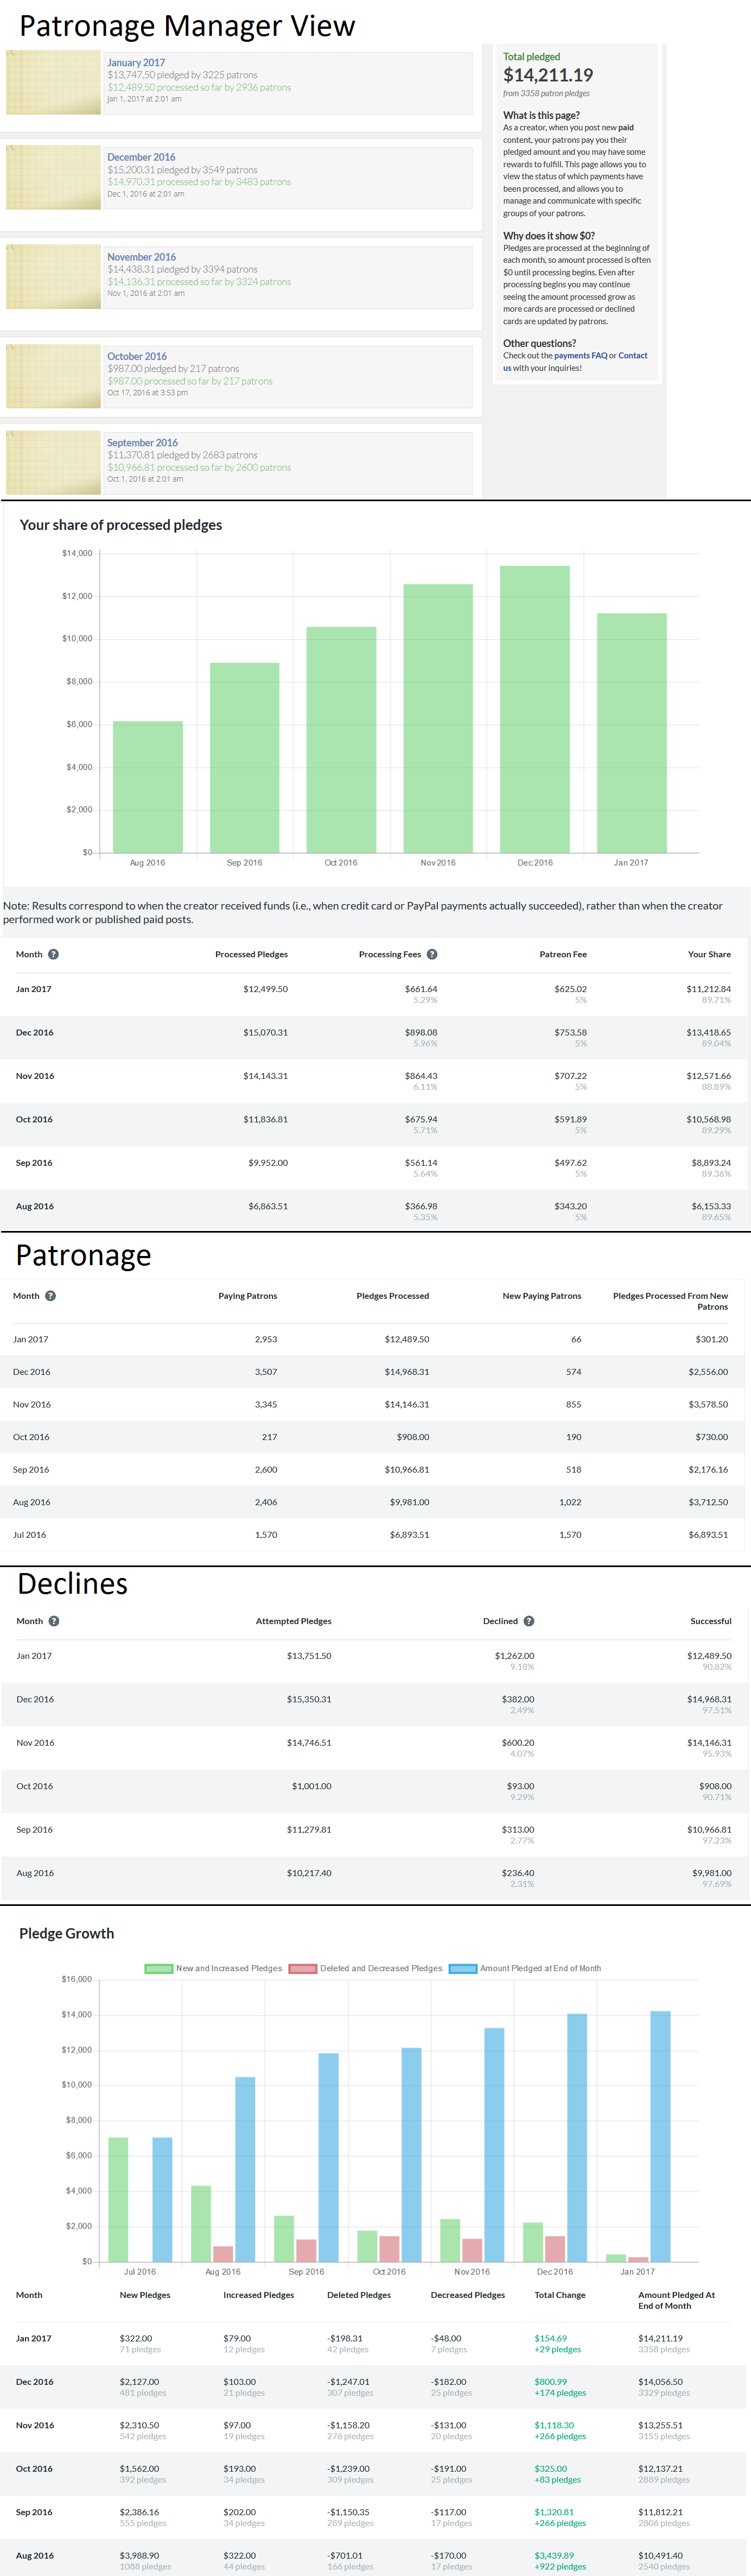Open the January 2017 pledge link
This screenshot has width=751, height=2576.
coord(136,62)
